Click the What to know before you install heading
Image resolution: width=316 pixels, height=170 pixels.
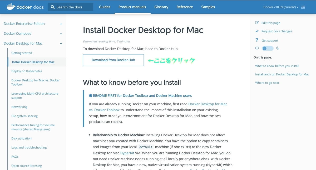click(132, 83)
